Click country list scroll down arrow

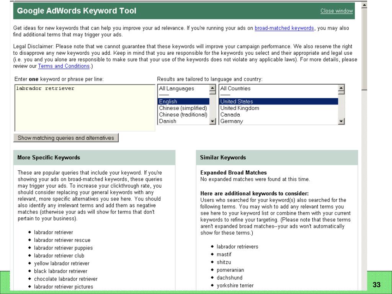point(341,121)
